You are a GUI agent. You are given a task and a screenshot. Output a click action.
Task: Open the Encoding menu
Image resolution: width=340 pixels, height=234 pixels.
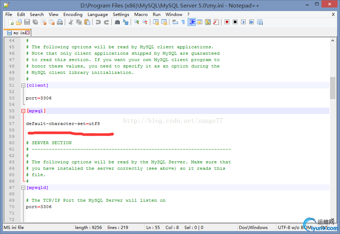coord(73,15)
